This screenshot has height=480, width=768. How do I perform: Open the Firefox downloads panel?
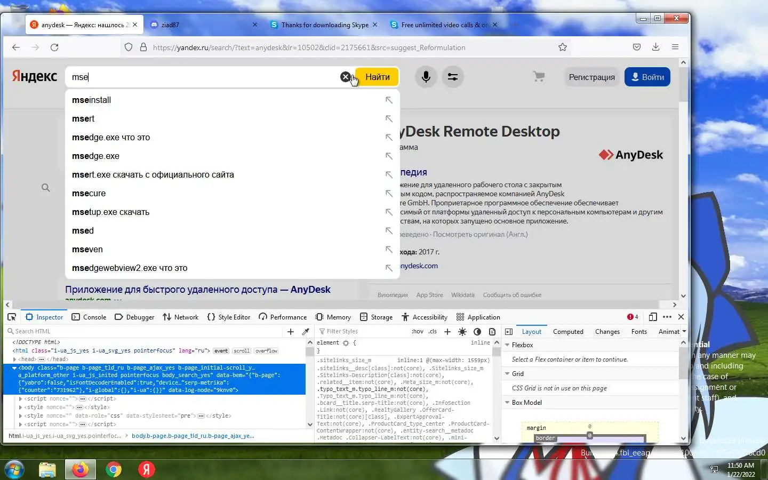pos(655,47)
